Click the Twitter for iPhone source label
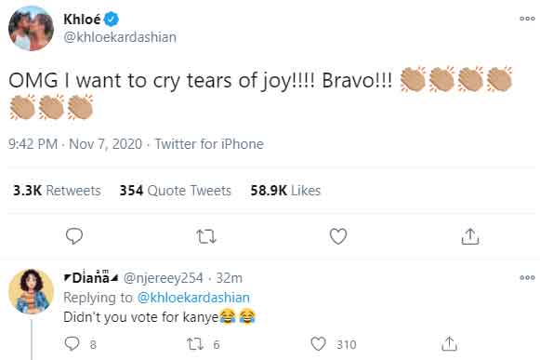Screen dimensions: 540x360 coord(209,144)
